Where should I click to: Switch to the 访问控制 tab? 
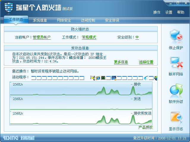coord(88,20)
